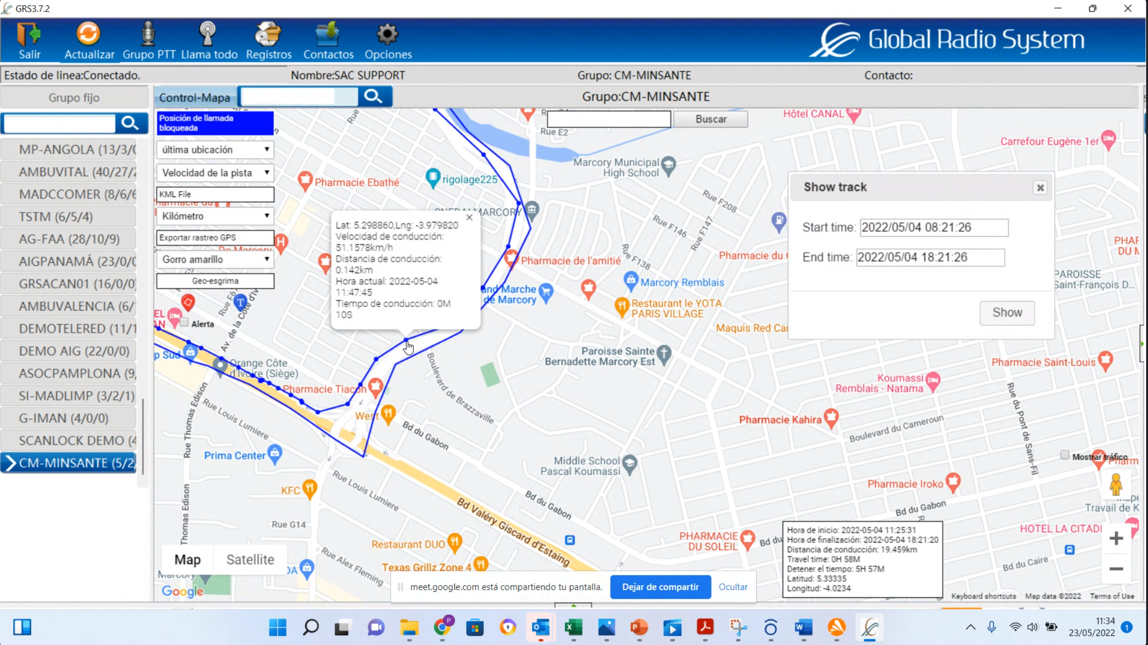Open the Kilómetro unit dropdown
This screenshot has width=1148, height=645.
pyautogui.click(x=215, y=216)
